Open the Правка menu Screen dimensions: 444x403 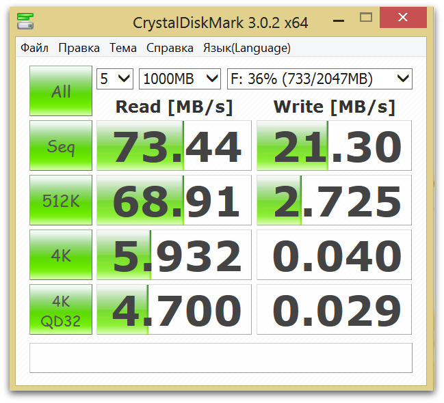(79, 48)
